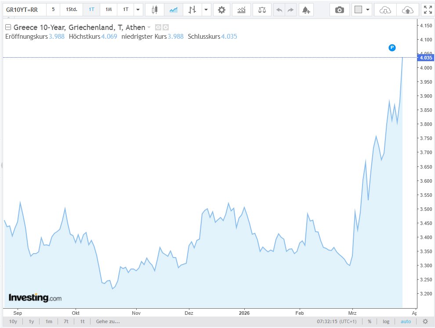Enter fullscreen mode with arrows icon
This screenshot has width=435, height=328.
coord(428,10)
